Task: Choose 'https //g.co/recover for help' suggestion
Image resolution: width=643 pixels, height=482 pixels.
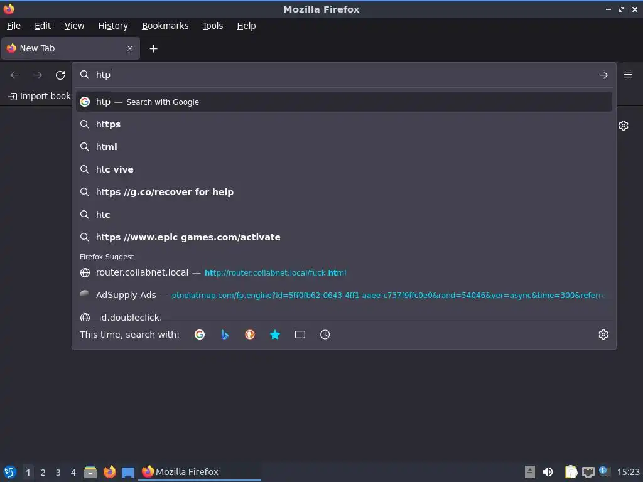Action: point(343,192)
